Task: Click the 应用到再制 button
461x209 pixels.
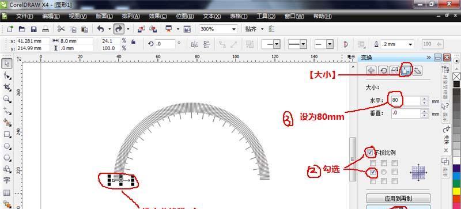Action: 398,199
